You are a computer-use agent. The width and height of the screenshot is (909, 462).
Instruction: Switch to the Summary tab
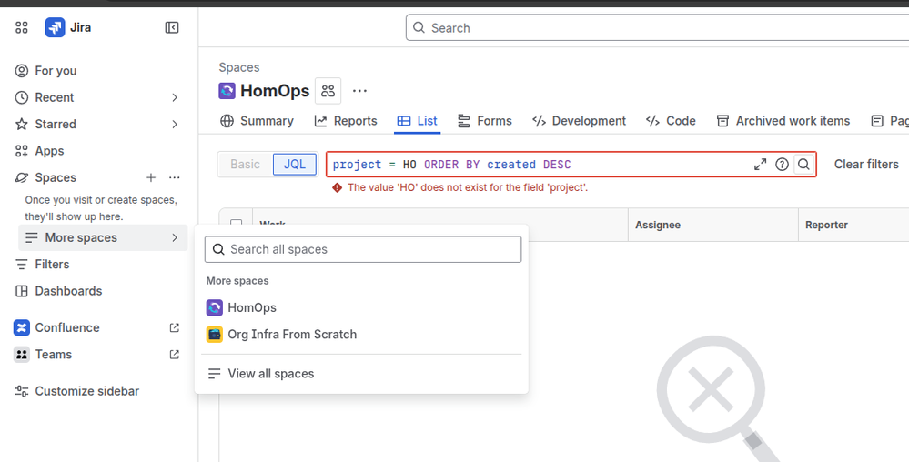(x=257, y=121)
